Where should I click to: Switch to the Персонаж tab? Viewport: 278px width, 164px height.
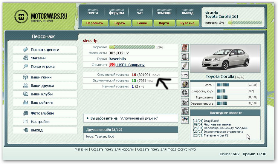coord(95,23)
